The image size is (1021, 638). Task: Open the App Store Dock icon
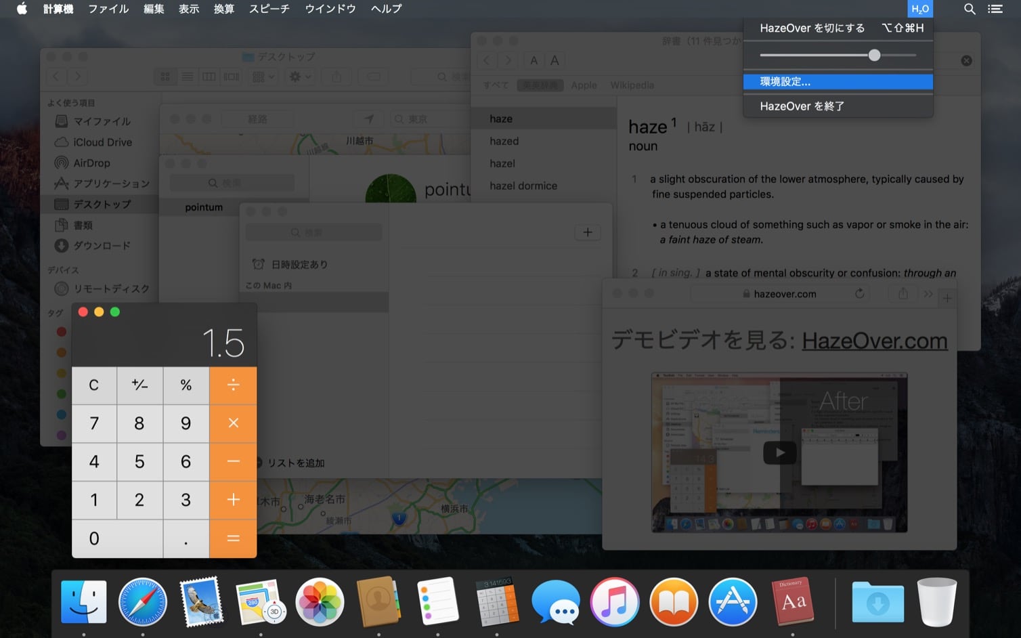point(733,601)
